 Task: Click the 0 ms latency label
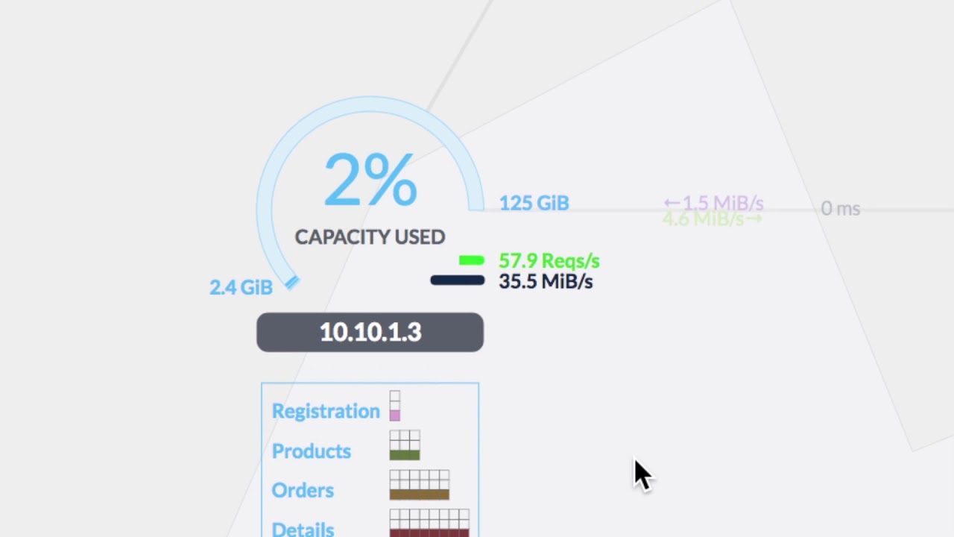[x=840, y=209]
